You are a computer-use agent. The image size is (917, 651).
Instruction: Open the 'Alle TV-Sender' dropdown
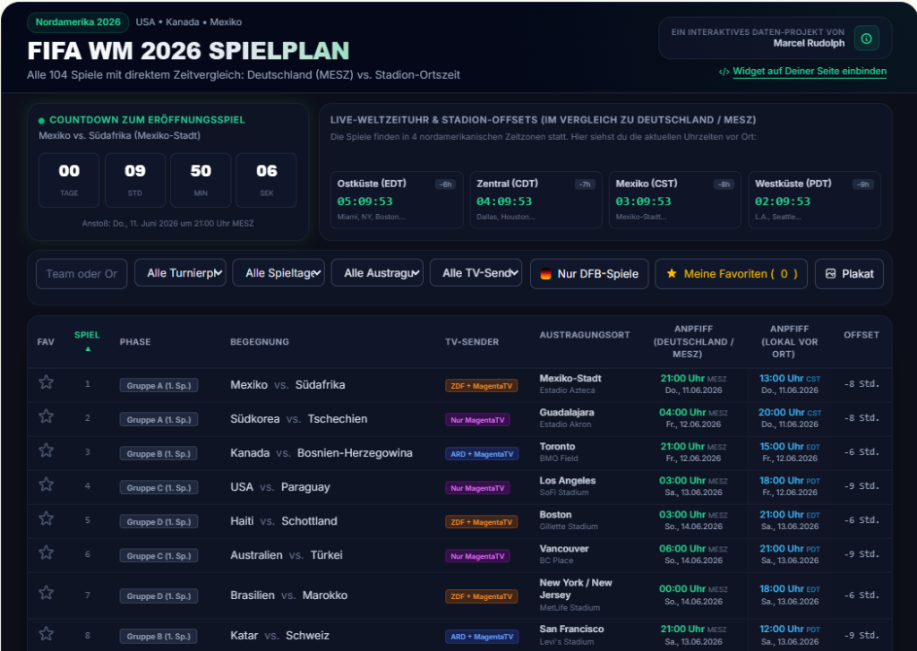coord(476,273)
